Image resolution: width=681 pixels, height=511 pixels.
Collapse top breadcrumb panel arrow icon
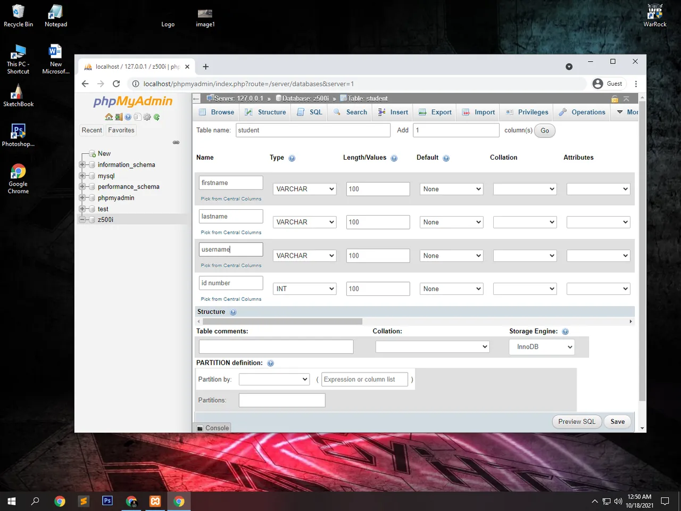[626, 98]
